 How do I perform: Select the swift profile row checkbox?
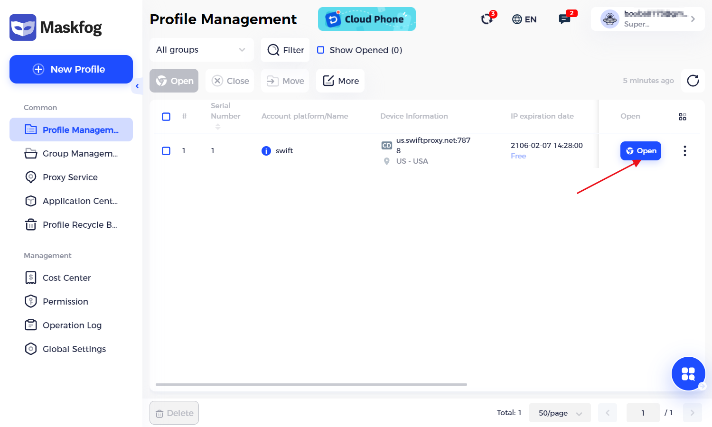point(166,151)
